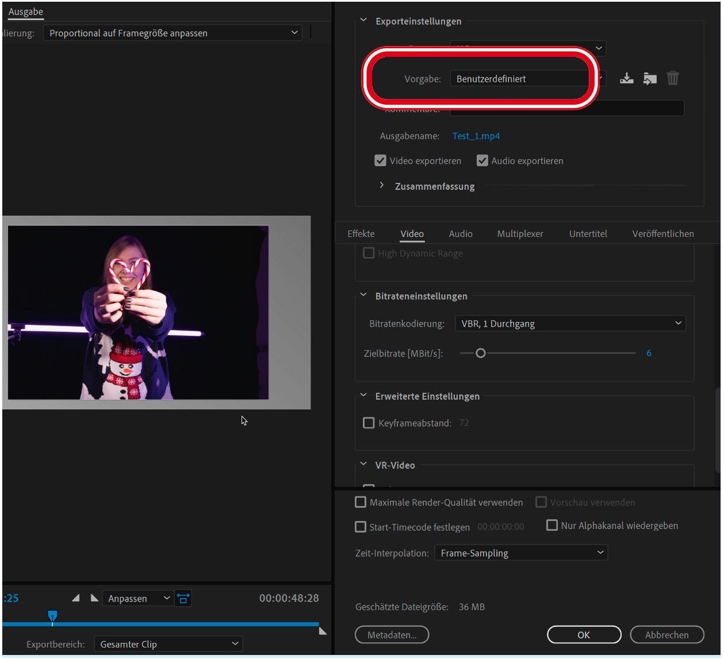The image size is (724, 659).
Task: Set the in point marker icon
Action: [x=75, y=598]
